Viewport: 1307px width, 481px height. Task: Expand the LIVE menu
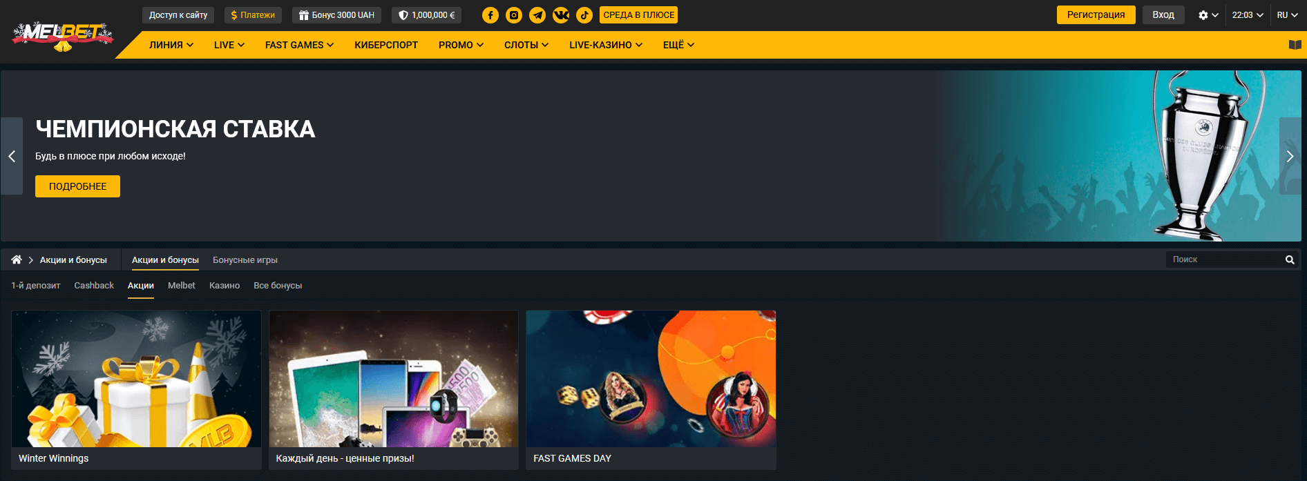(229, 45)
